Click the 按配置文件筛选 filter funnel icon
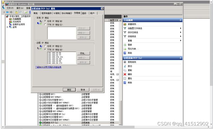Image resolution: width=213 pixels, height=129 pixels. (125, 28)
